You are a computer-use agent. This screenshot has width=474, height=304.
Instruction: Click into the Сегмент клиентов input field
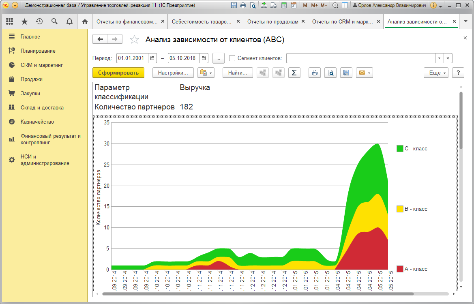coord(360,58)
